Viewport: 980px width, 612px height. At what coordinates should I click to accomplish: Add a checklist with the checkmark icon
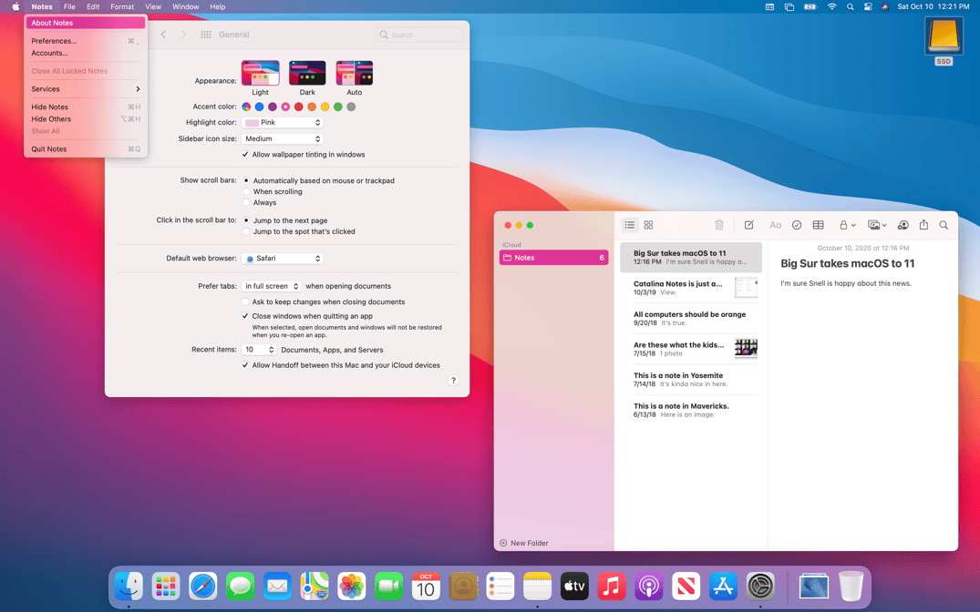point(796,225)
